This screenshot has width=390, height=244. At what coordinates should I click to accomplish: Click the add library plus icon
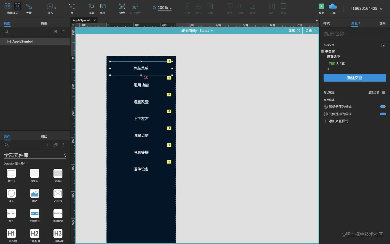click(x=47, y=145)
